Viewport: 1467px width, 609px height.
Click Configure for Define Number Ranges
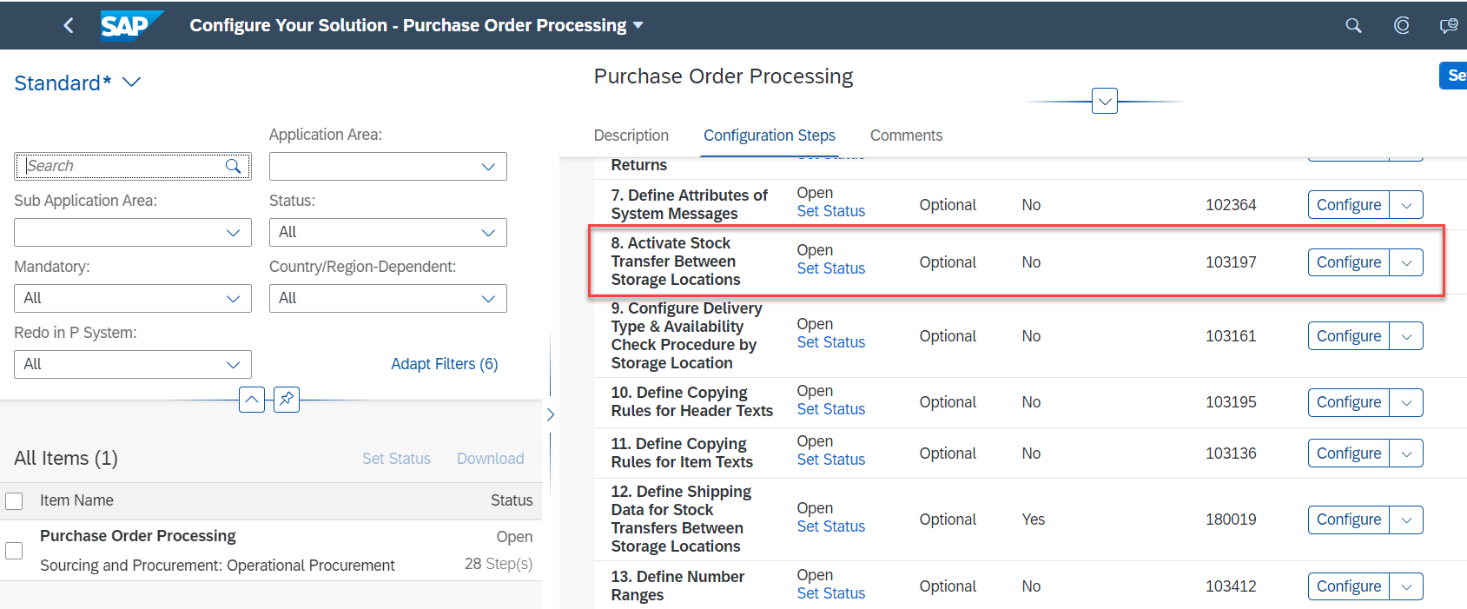pyautogui.click(x=1349, y=586)
